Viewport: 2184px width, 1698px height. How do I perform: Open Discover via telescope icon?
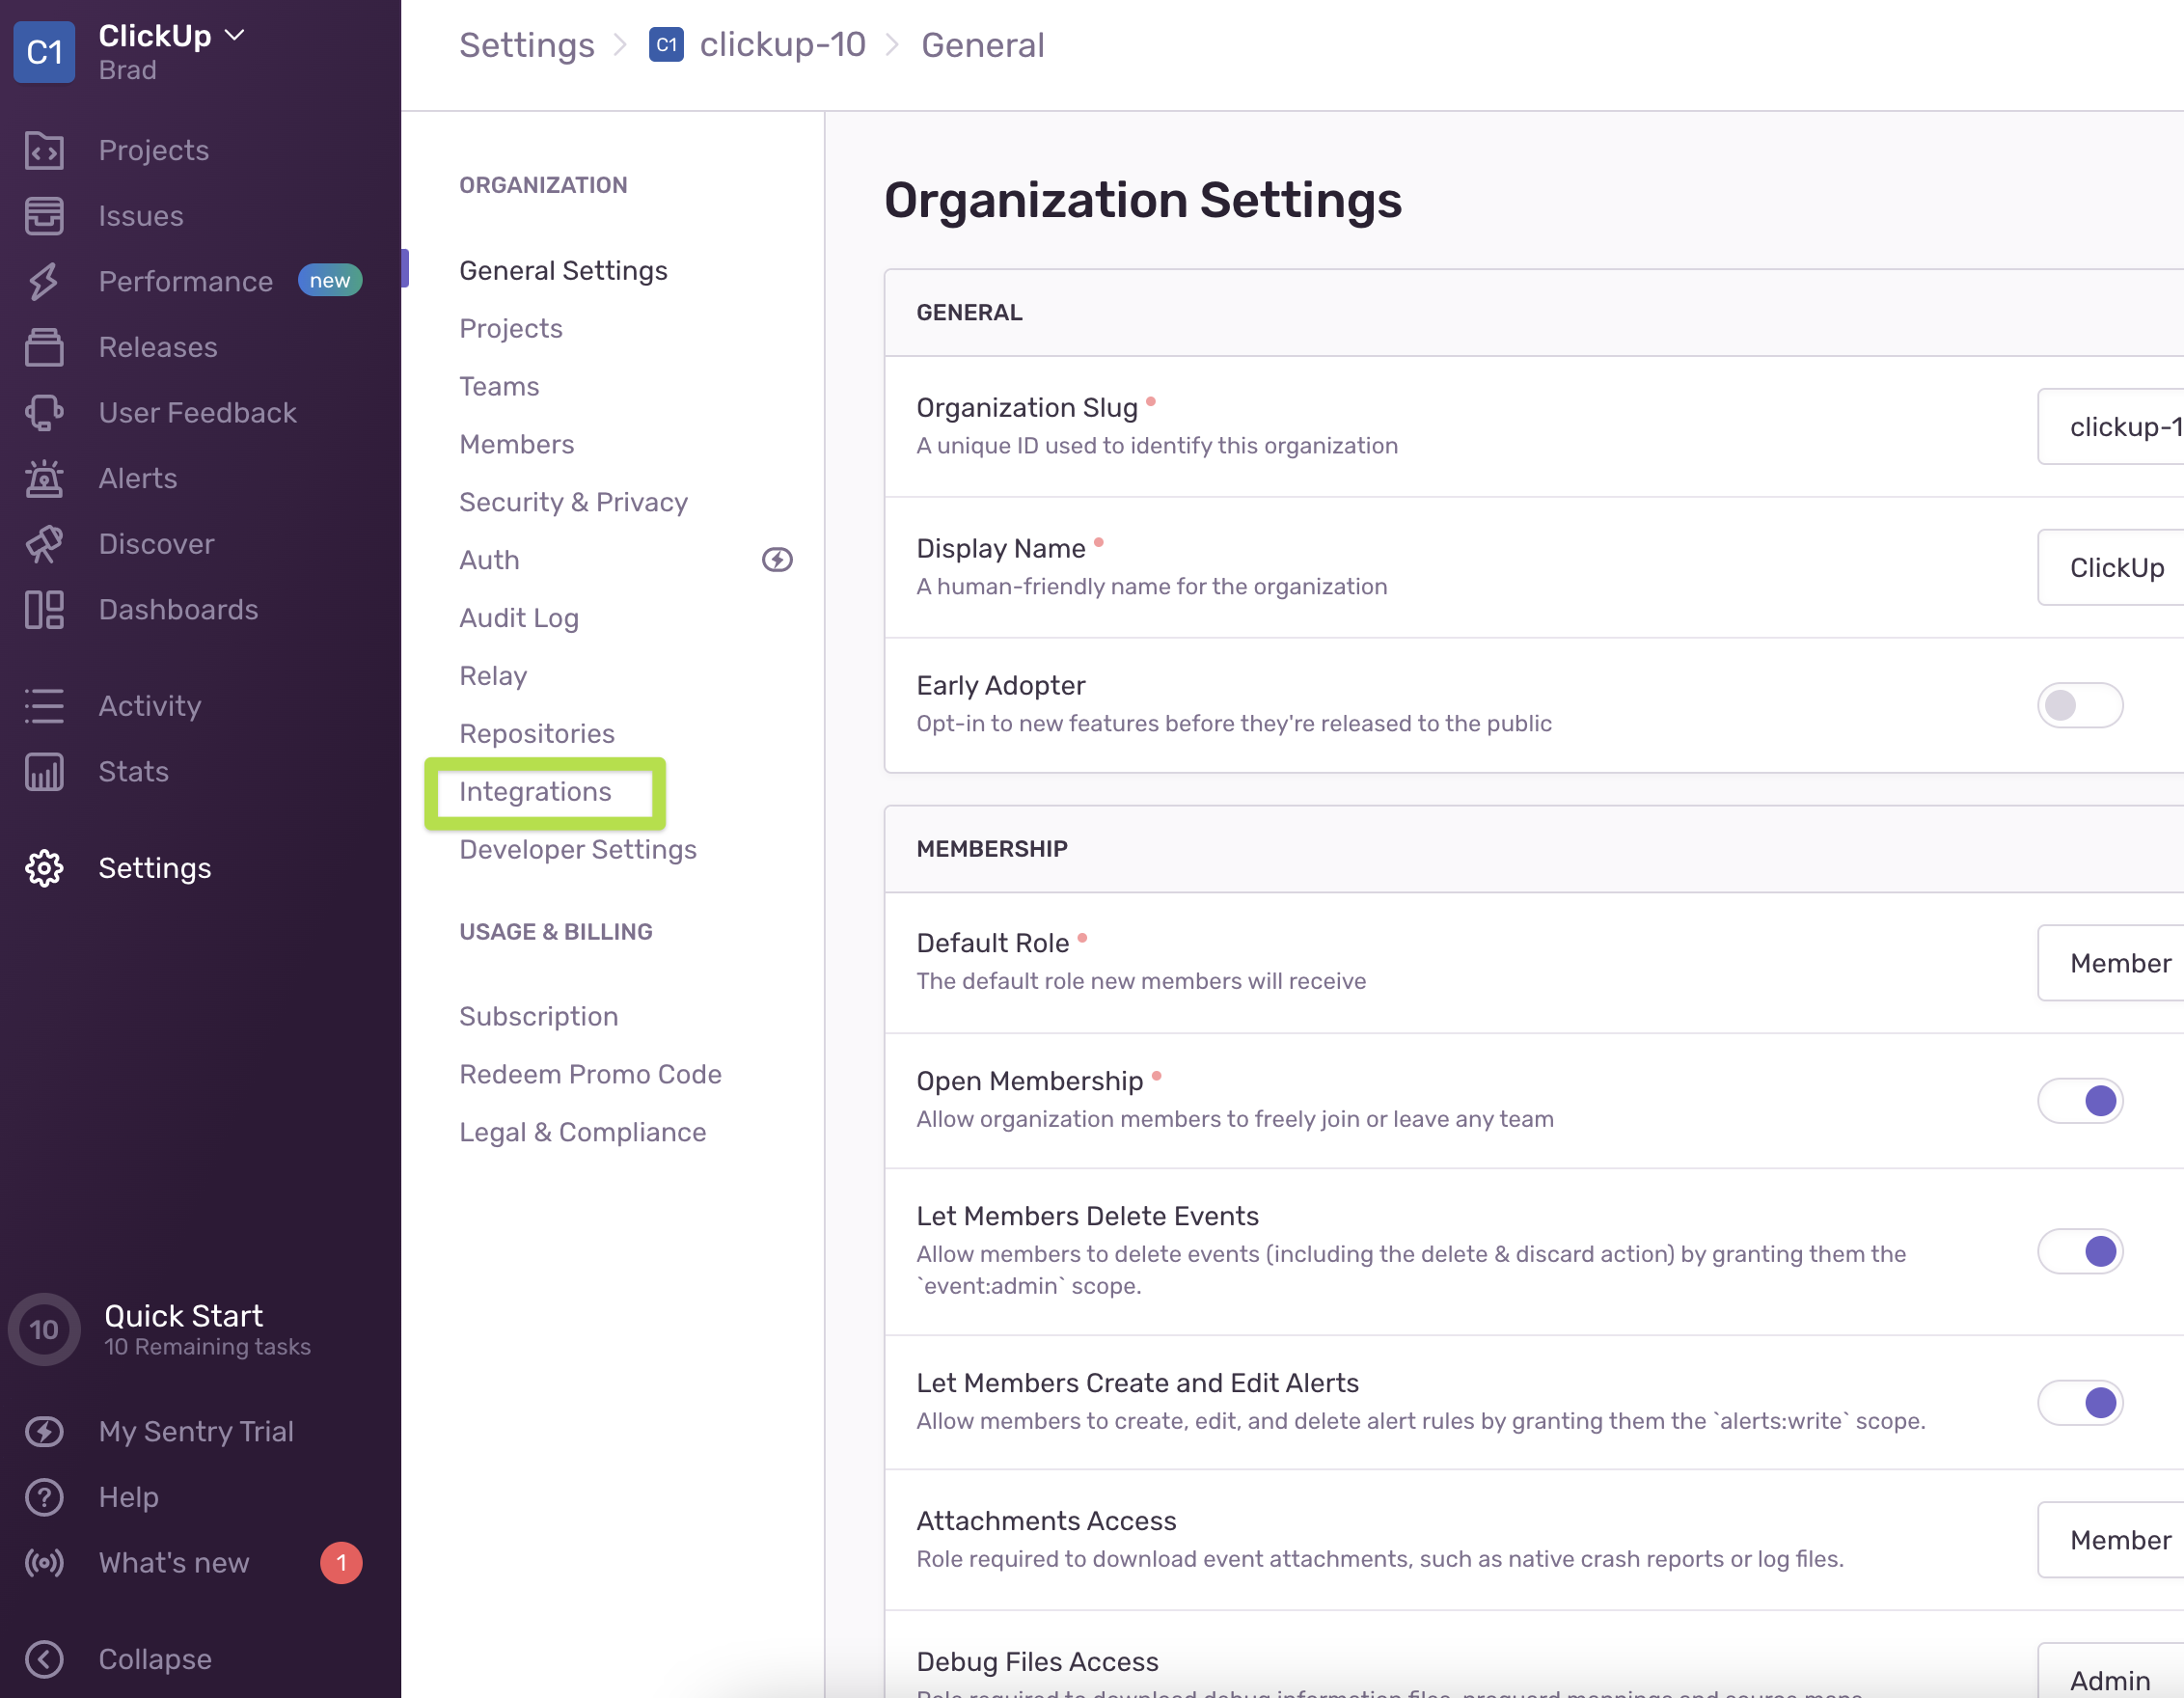(x=44, y=544)
